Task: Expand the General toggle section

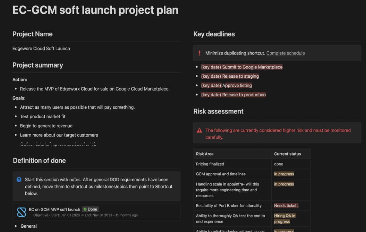Action: point(16,226)
